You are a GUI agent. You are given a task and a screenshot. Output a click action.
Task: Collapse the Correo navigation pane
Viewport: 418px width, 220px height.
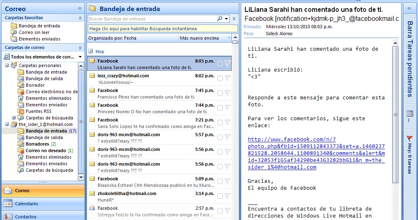tap(80, 9)
